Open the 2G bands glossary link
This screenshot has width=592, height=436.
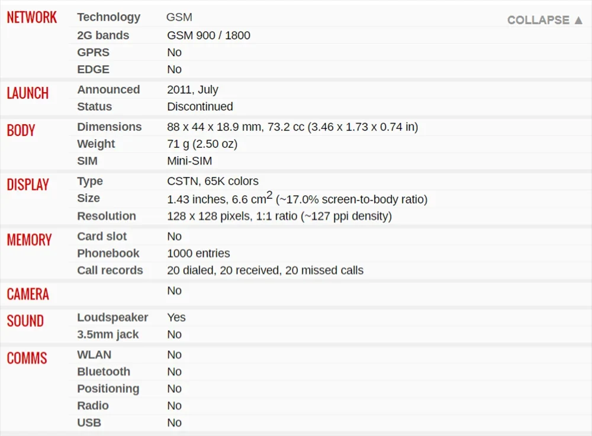[x=103, y=35]
